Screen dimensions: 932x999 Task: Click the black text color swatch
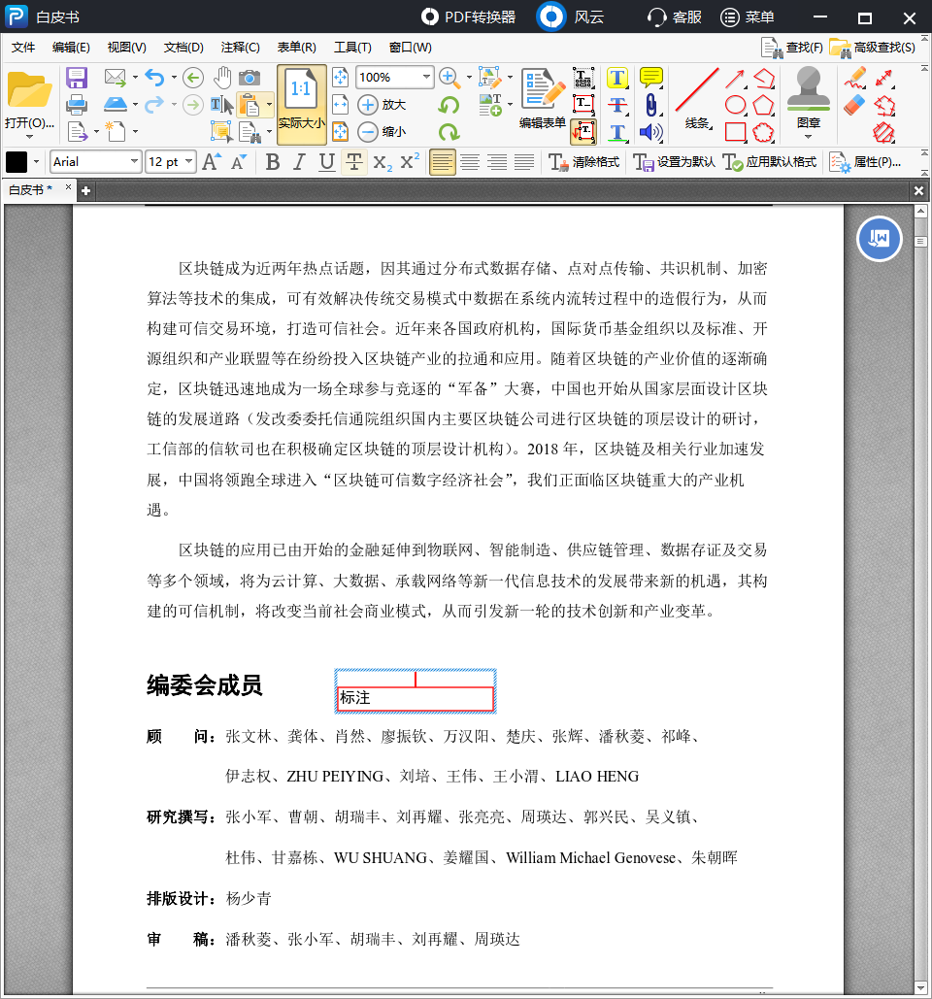17,162
